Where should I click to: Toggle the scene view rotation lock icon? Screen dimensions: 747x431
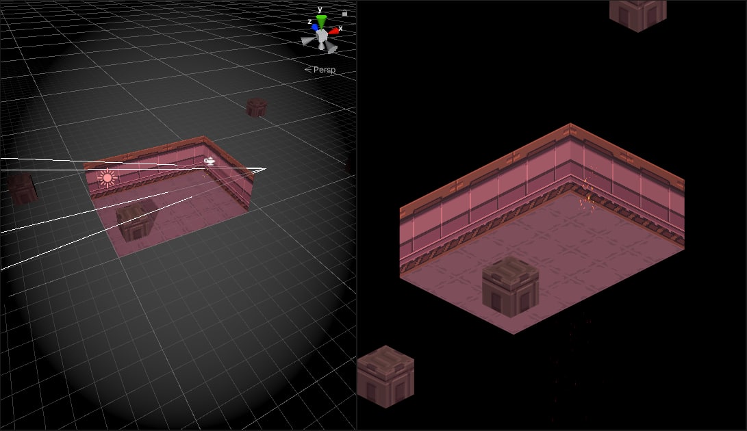[x=344, y=13]
